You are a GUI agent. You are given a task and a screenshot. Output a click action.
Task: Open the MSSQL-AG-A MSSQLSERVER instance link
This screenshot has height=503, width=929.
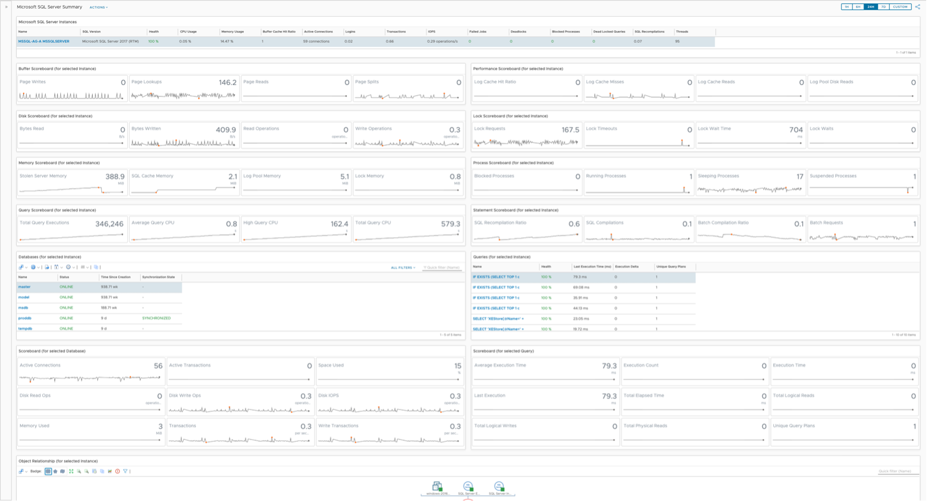tap(43, 42)
